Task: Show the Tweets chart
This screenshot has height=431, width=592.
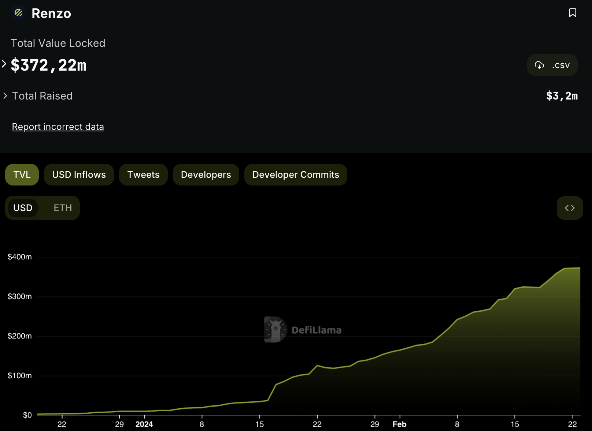Action: click(143, 175)
